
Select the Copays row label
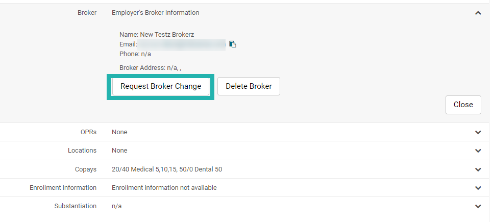pyautogui.click(x=86, y=169)
